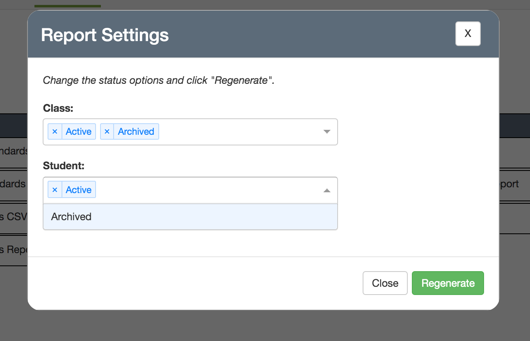Click the "Student:" field label
Image resolution: width=530 pixels, height=341 pixels.
64,166
